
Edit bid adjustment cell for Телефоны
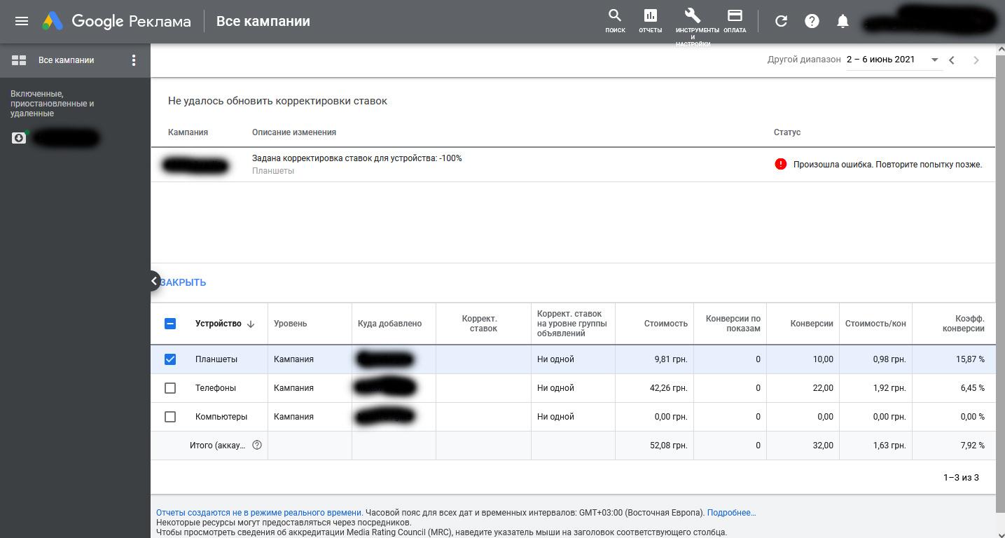483,388
